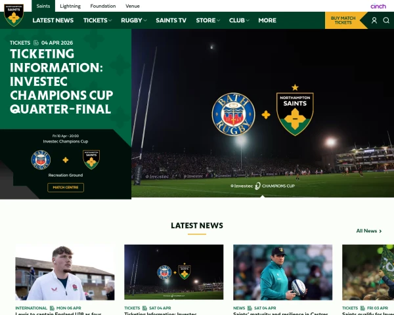Open Saints' maturity and resilience article
Viewport: 394px width, 315px height.
coord(280,314)
